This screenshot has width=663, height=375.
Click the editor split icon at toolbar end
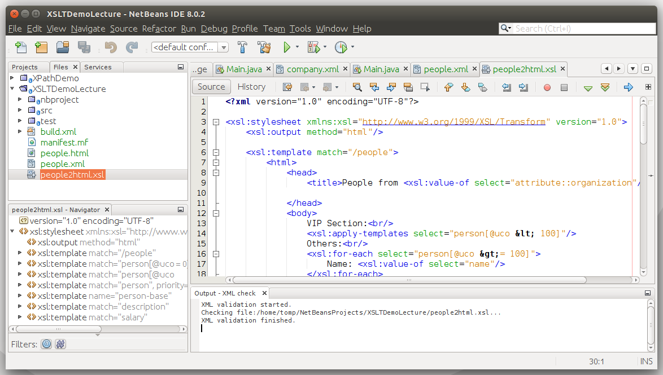coord(648,87)
